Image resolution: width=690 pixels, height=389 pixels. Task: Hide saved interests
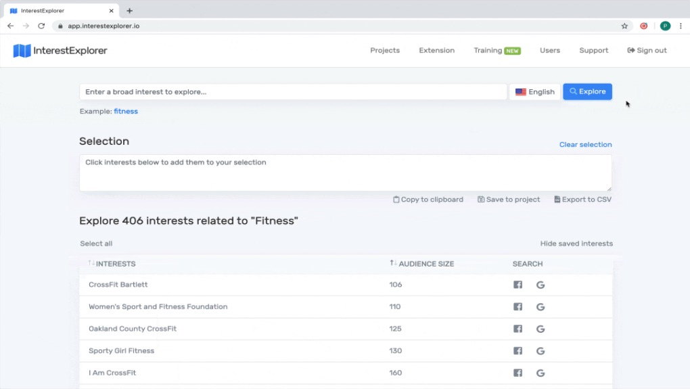click(576, 244)
